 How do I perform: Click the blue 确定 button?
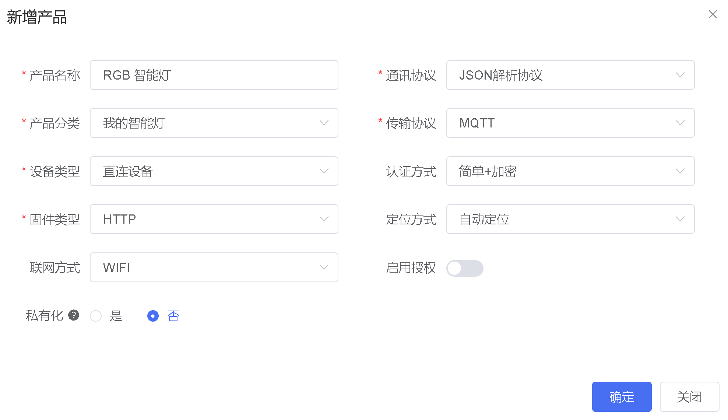click(622, 397)
